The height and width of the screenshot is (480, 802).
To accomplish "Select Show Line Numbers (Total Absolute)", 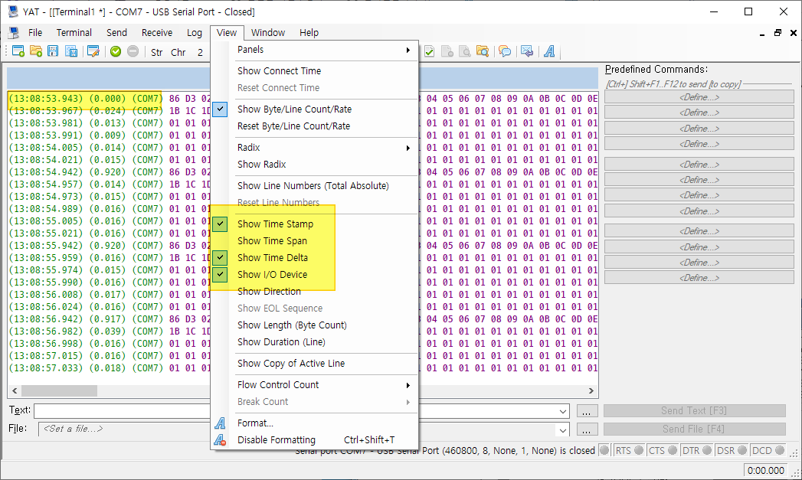I will coord(315,185).
